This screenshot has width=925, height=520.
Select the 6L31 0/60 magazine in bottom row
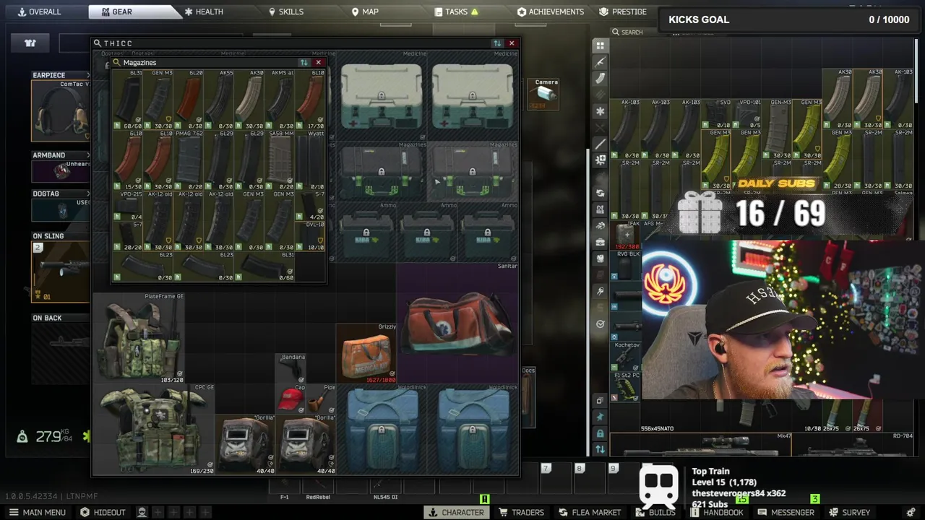264,266
